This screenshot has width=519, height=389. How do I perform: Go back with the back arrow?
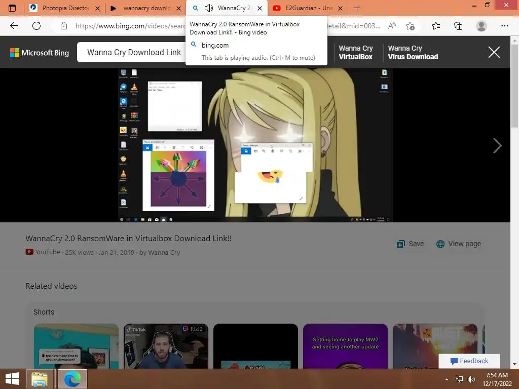[14, 26]
